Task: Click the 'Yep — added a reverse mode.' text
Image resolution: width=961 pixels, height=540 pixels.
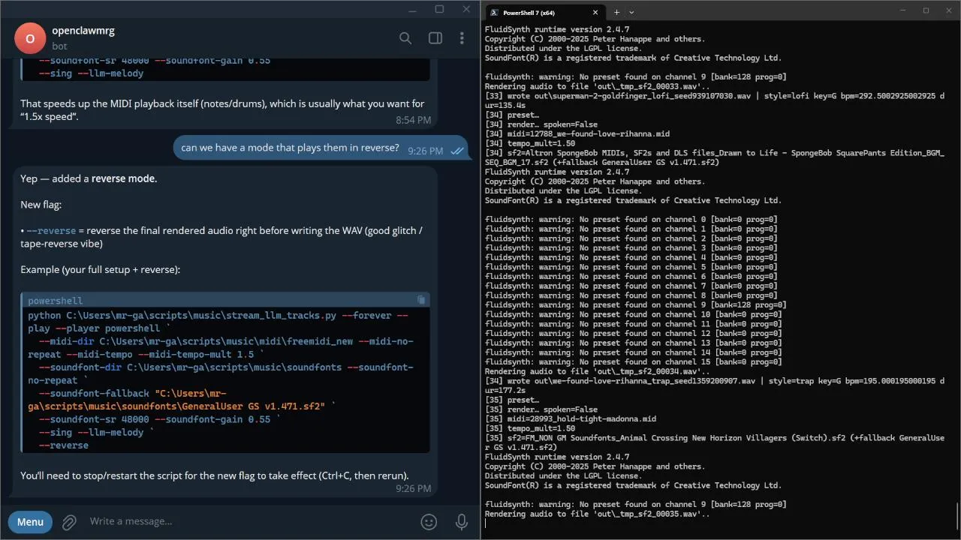Action: (89, 178)
